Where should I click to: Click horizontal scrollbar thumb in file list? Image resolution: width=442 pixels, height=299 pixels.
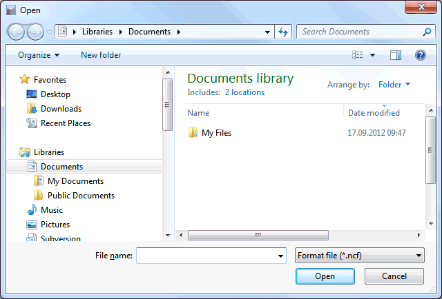[x=258, y=235]
